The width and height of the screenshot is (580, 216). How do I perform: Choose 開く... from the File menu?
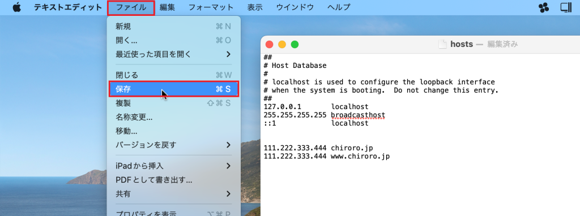pyautogui.click(x=173, y=40)
